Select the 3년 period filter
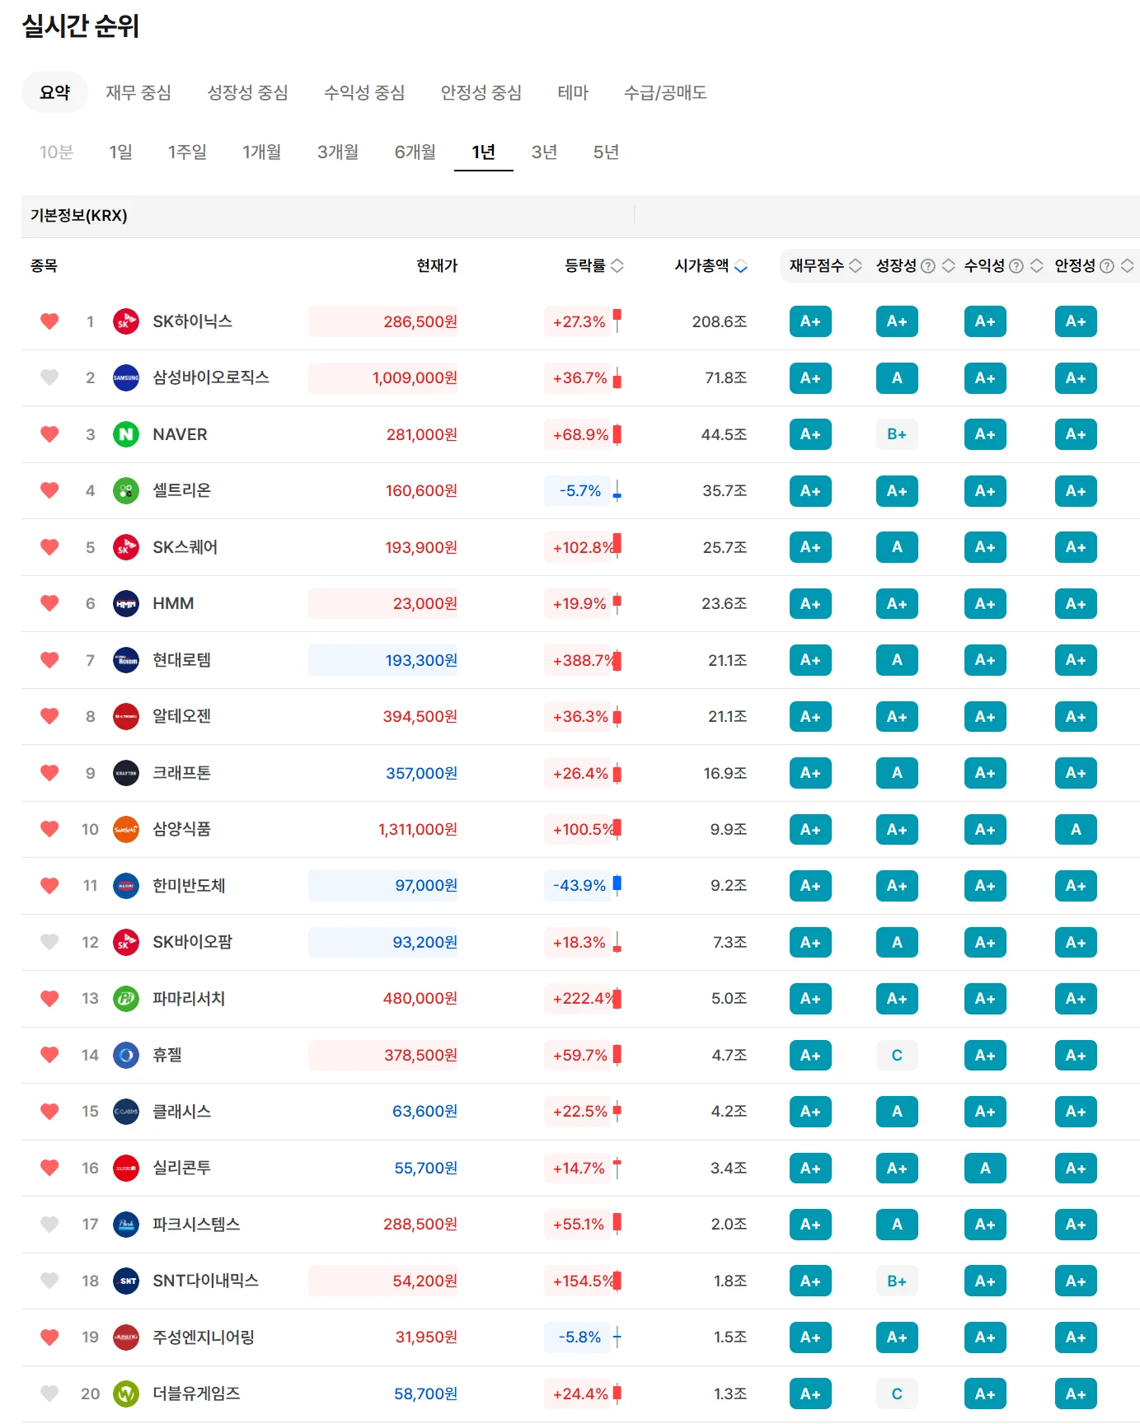Image resolution: width=1140 pixels, height=1424 pixels. coord(544,152)
